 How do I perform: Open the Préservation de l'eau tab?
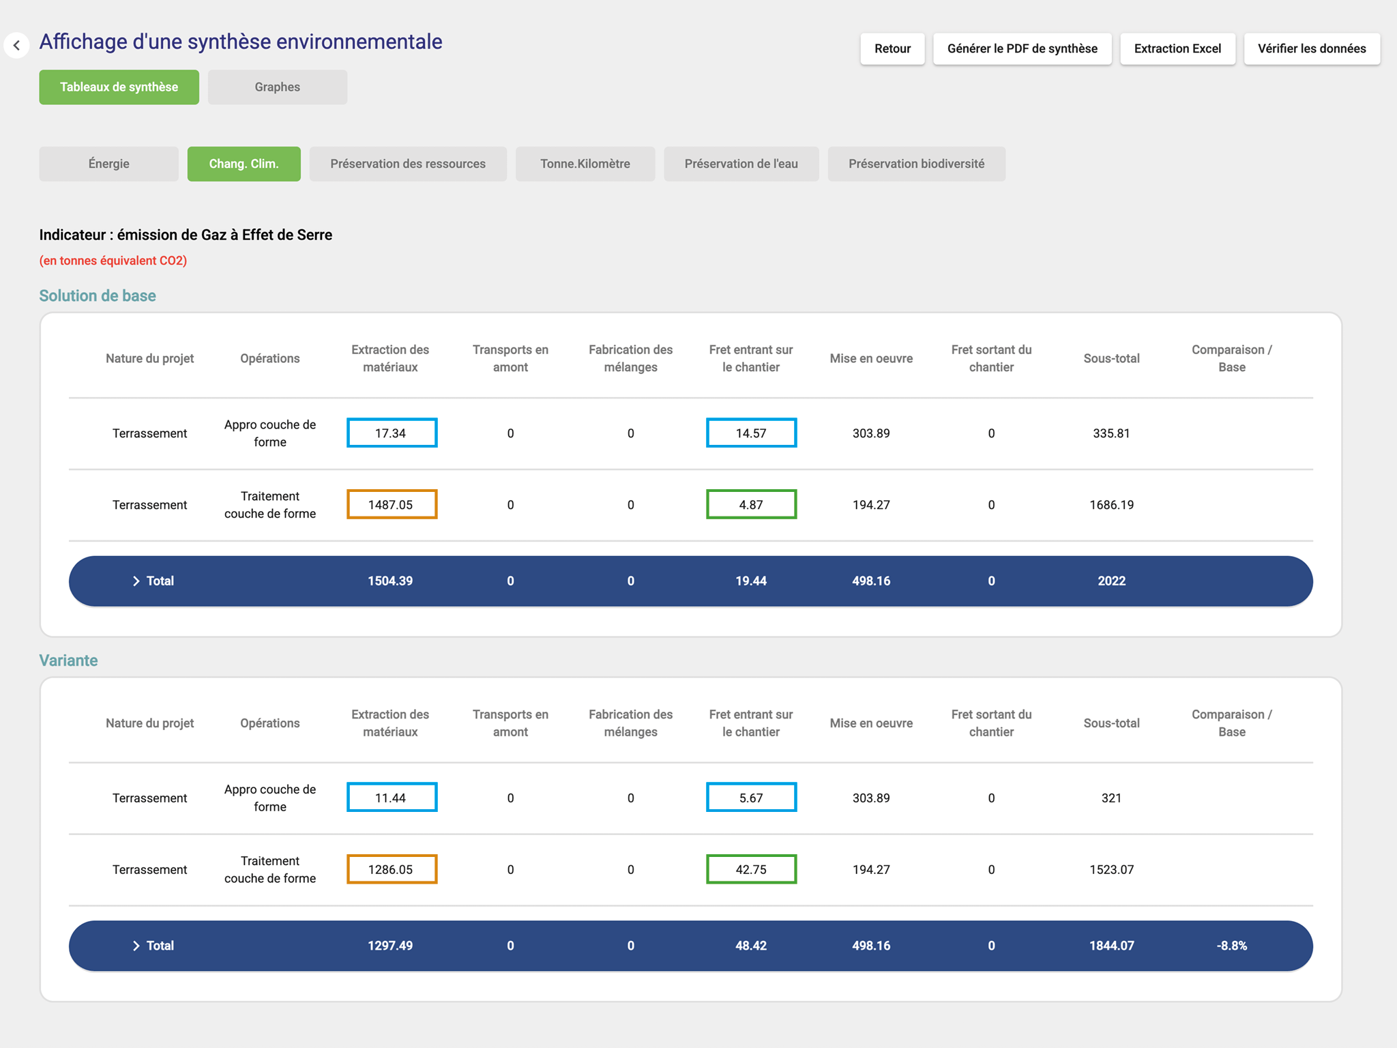pos(741,164)
